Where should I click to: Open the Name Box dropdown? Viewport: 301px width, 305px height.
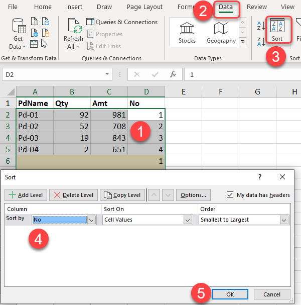[x=107, y=74]
